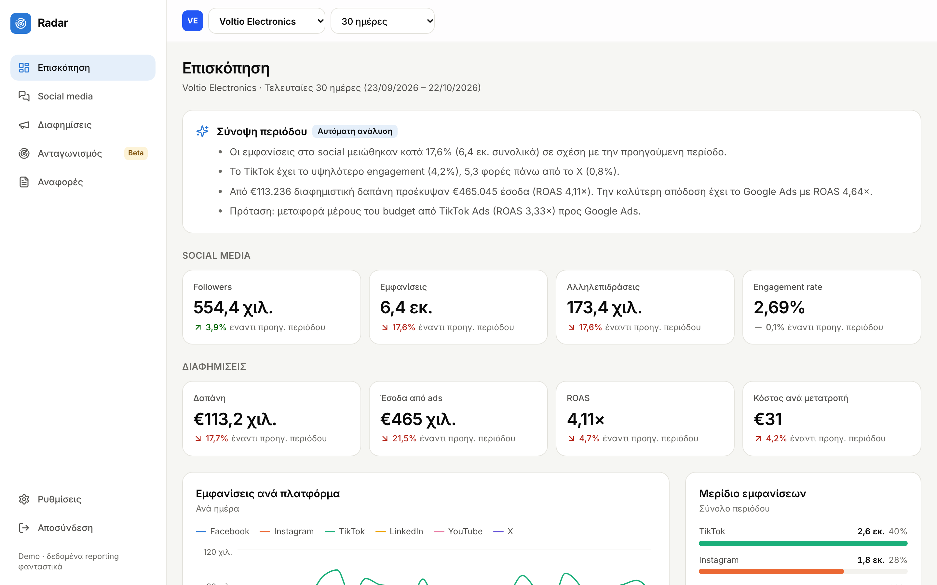The height and width of the screenshot is (585, 937).
Task: Open the Αναφορές section
Action: click(x=83, y=182)
